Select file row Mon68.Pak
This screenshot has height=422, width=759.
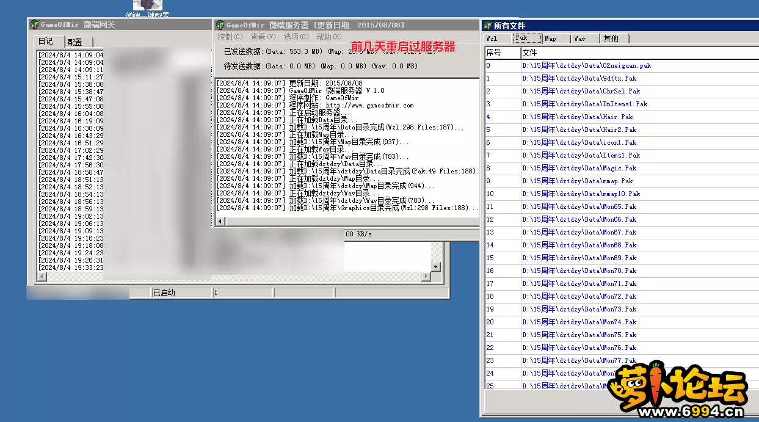pyautogui.click(x=622, y=245)
